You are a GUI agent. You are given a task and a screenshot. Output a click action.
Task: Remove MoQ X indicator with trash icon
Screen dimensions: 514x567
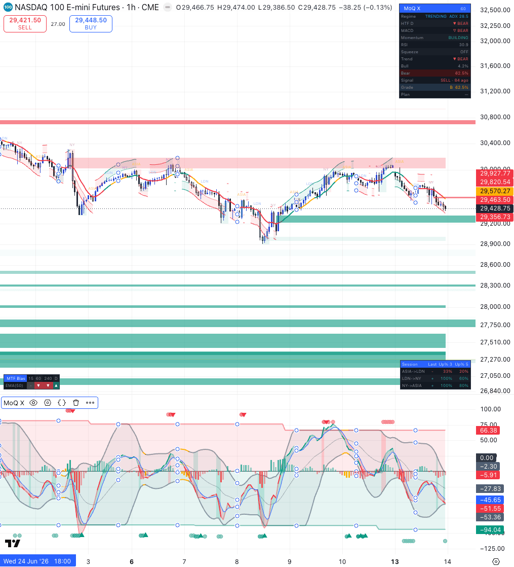76,403
